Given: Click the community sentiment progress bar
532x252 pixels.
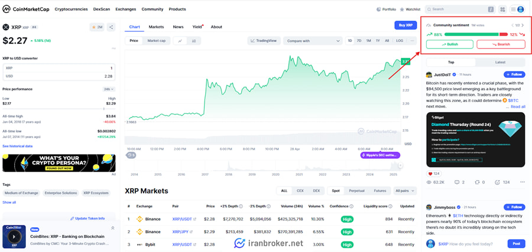Looking at the screenshot, I should pyautogui.click(x=476, y=34).
